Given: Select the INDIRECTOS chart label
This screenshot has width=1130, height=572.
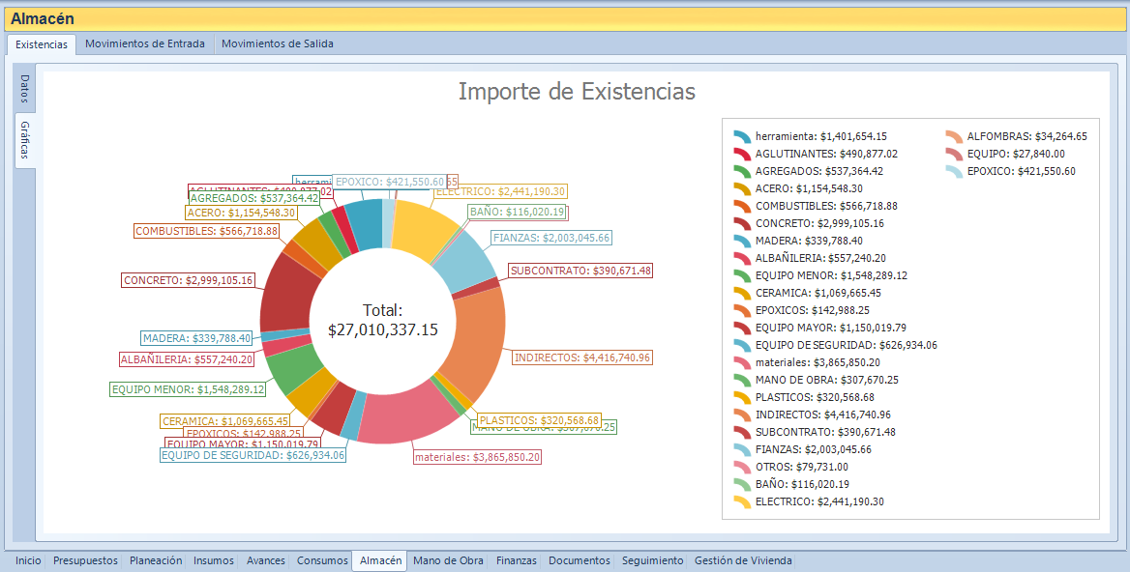Looking at the screenshot, I should (582, 357).
